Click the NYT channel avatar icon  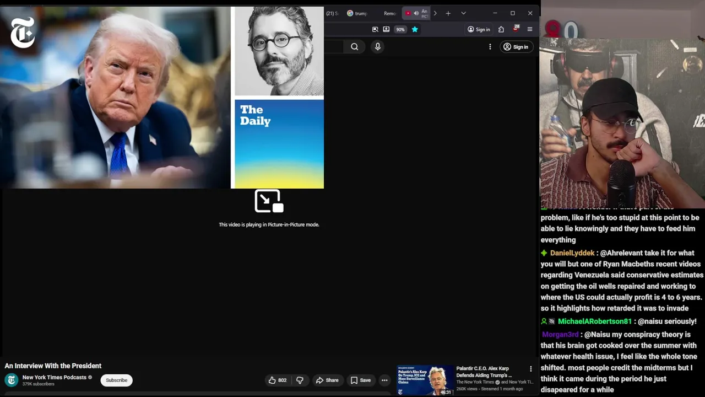click(x=11, y=380)
